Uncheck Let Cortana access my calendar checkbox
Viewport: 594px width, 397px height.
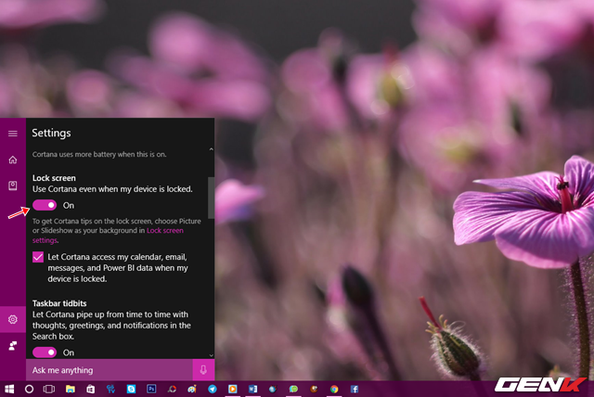point(38,257)
